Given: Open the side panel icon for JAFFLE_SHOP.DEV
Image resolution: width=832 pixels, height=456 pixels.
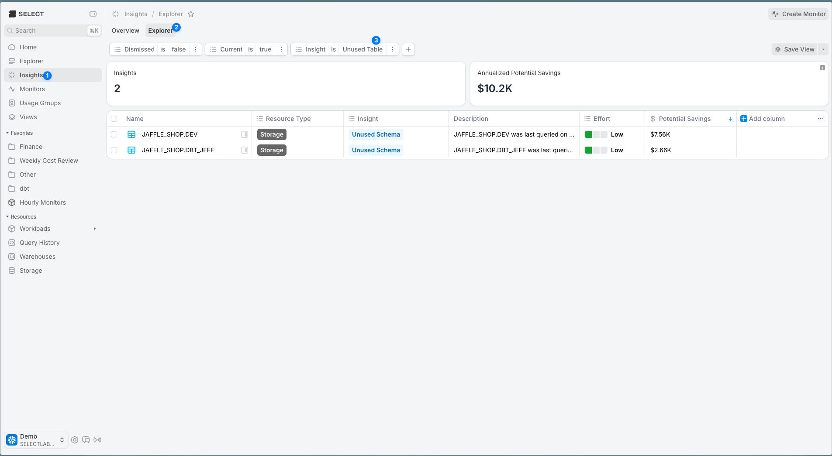Looking at the screenshot, I should pos(245,134).
